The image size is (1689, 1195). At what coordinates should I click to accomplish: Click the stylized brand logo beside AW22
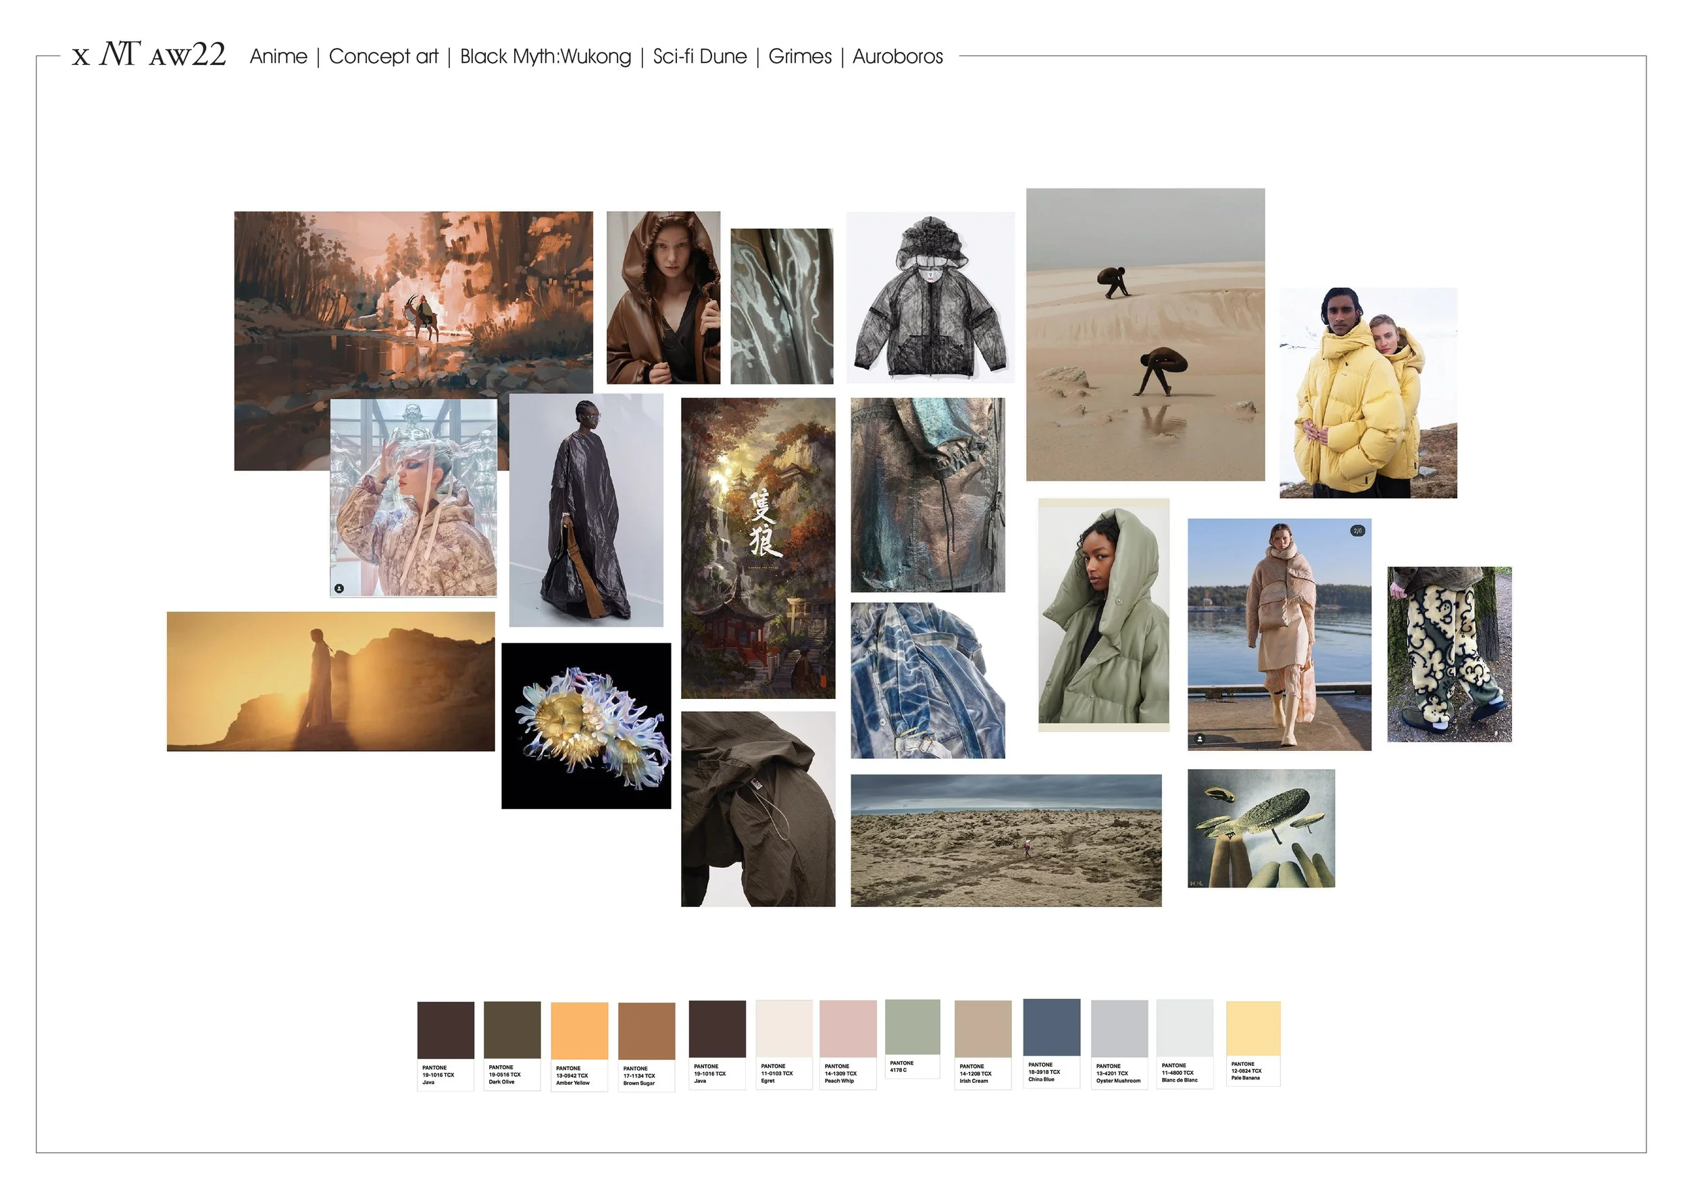point(119,53)
